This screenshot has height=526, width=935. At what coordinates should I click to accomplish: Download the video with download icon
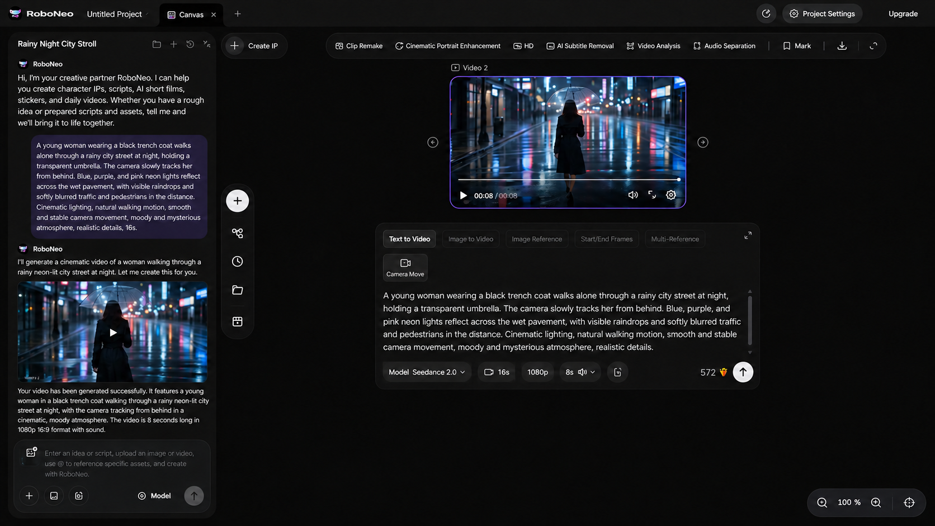pyautogui.click(x=842, y=46)
